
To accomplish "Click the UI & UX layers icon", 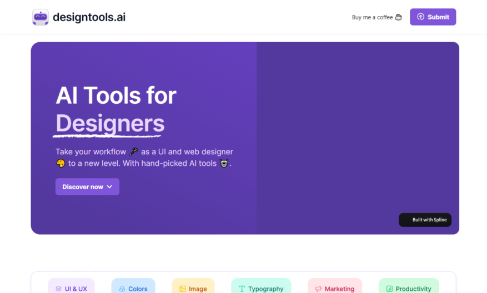I will coord(58,289).
